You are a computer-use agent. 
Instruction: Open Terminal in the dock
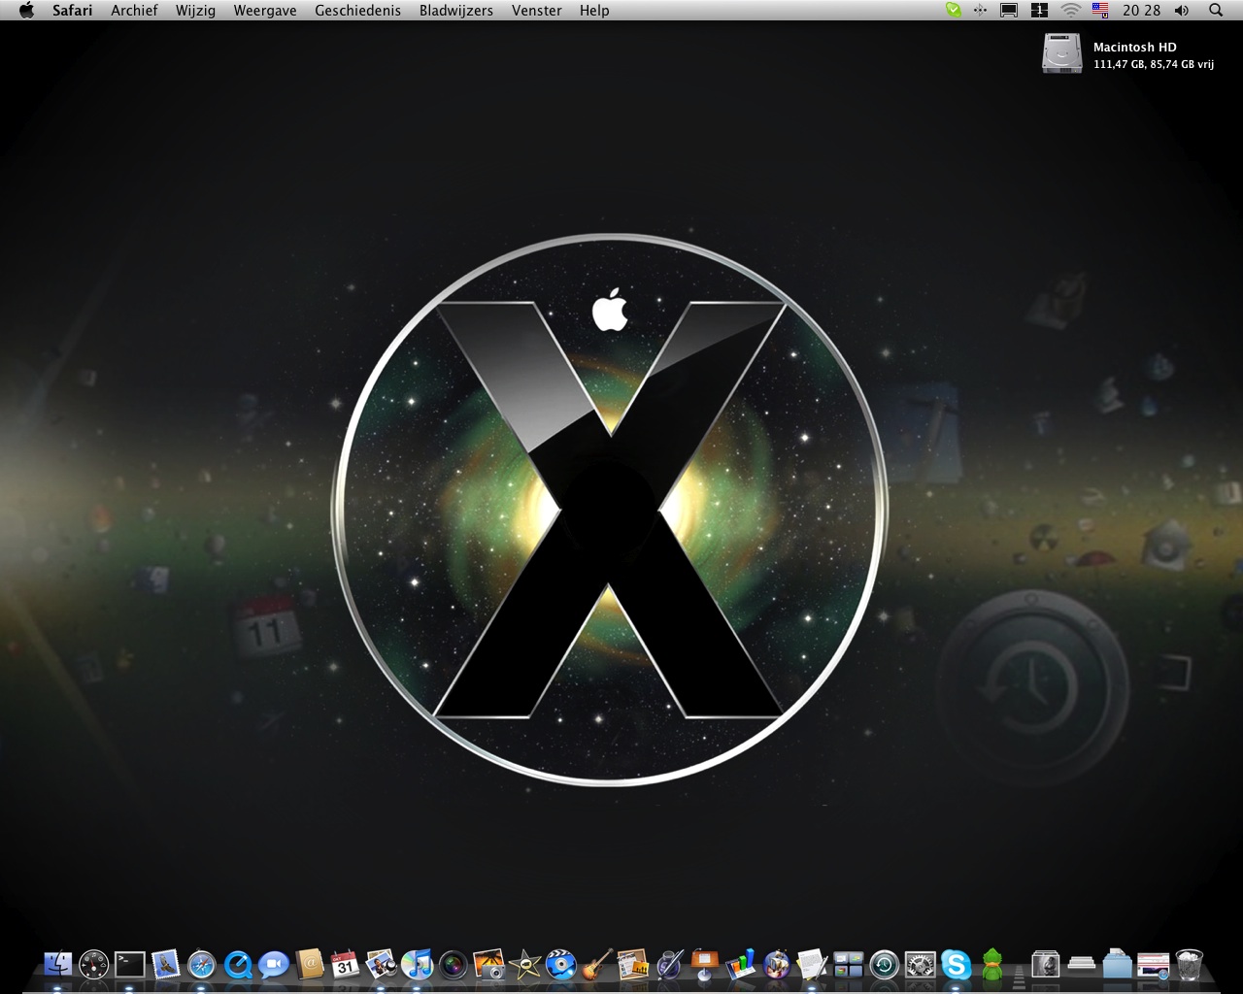click(130, 964)
